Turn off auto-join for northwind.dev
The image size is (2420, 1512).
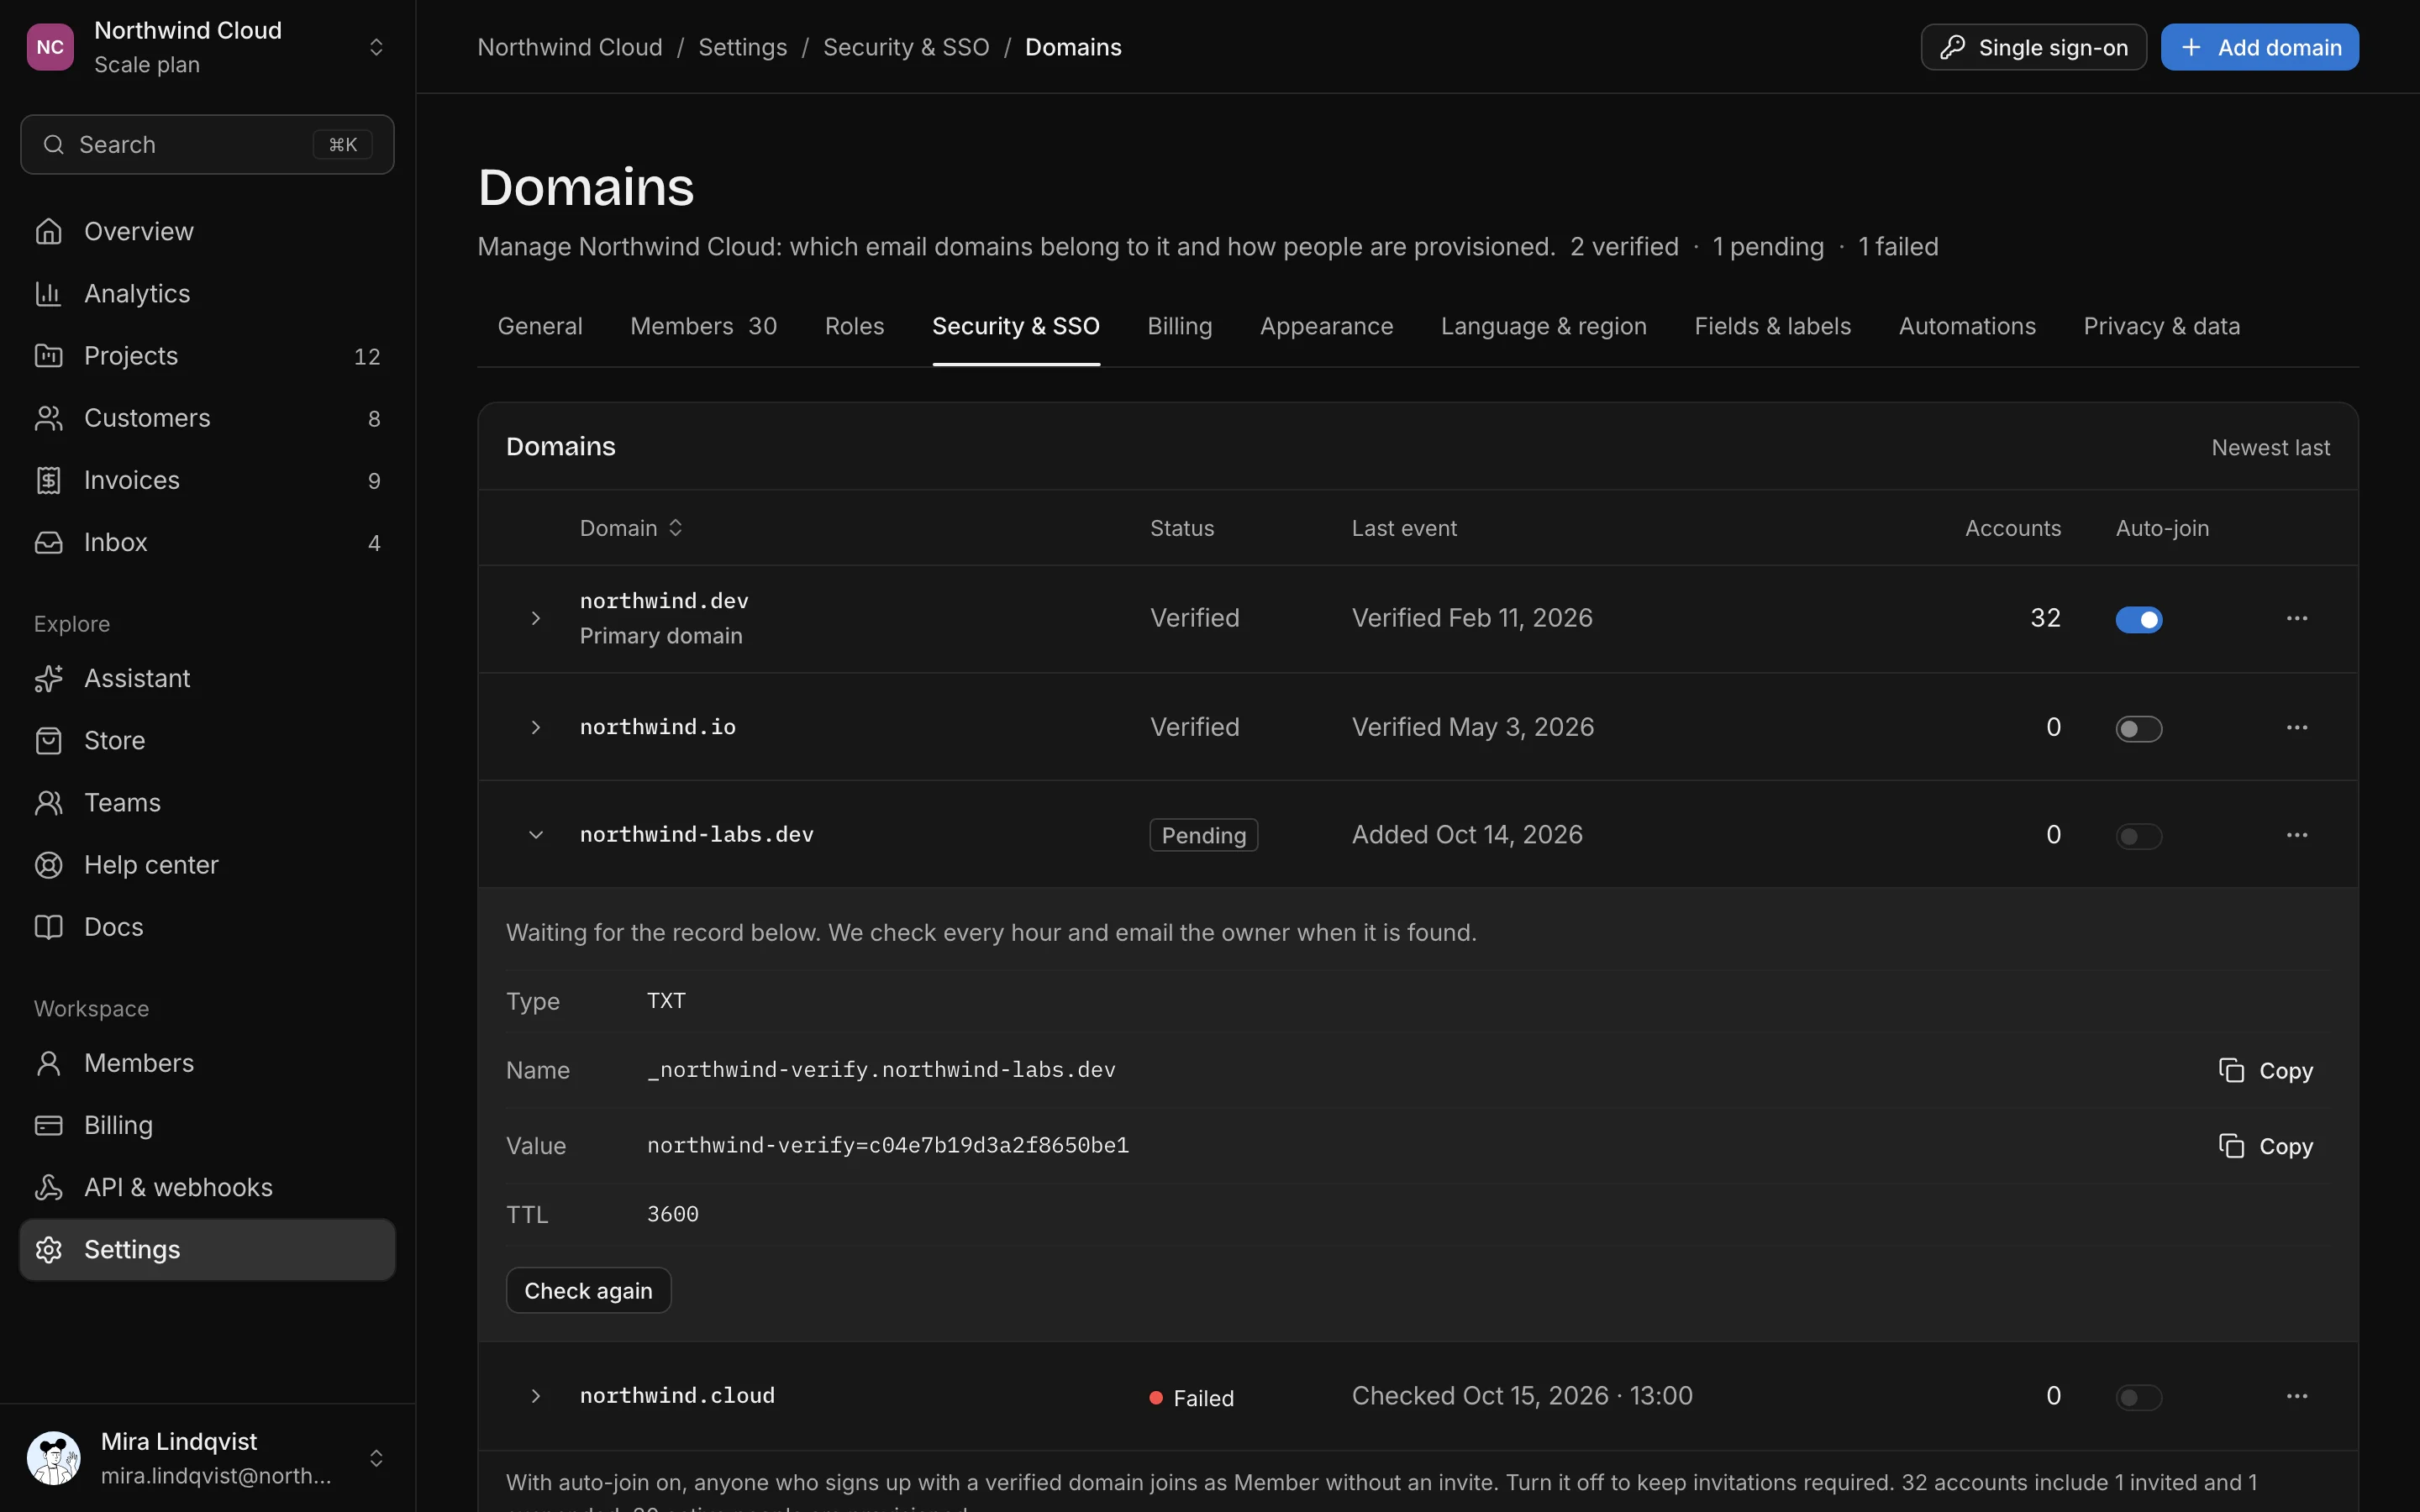(x=2139, y=619)
